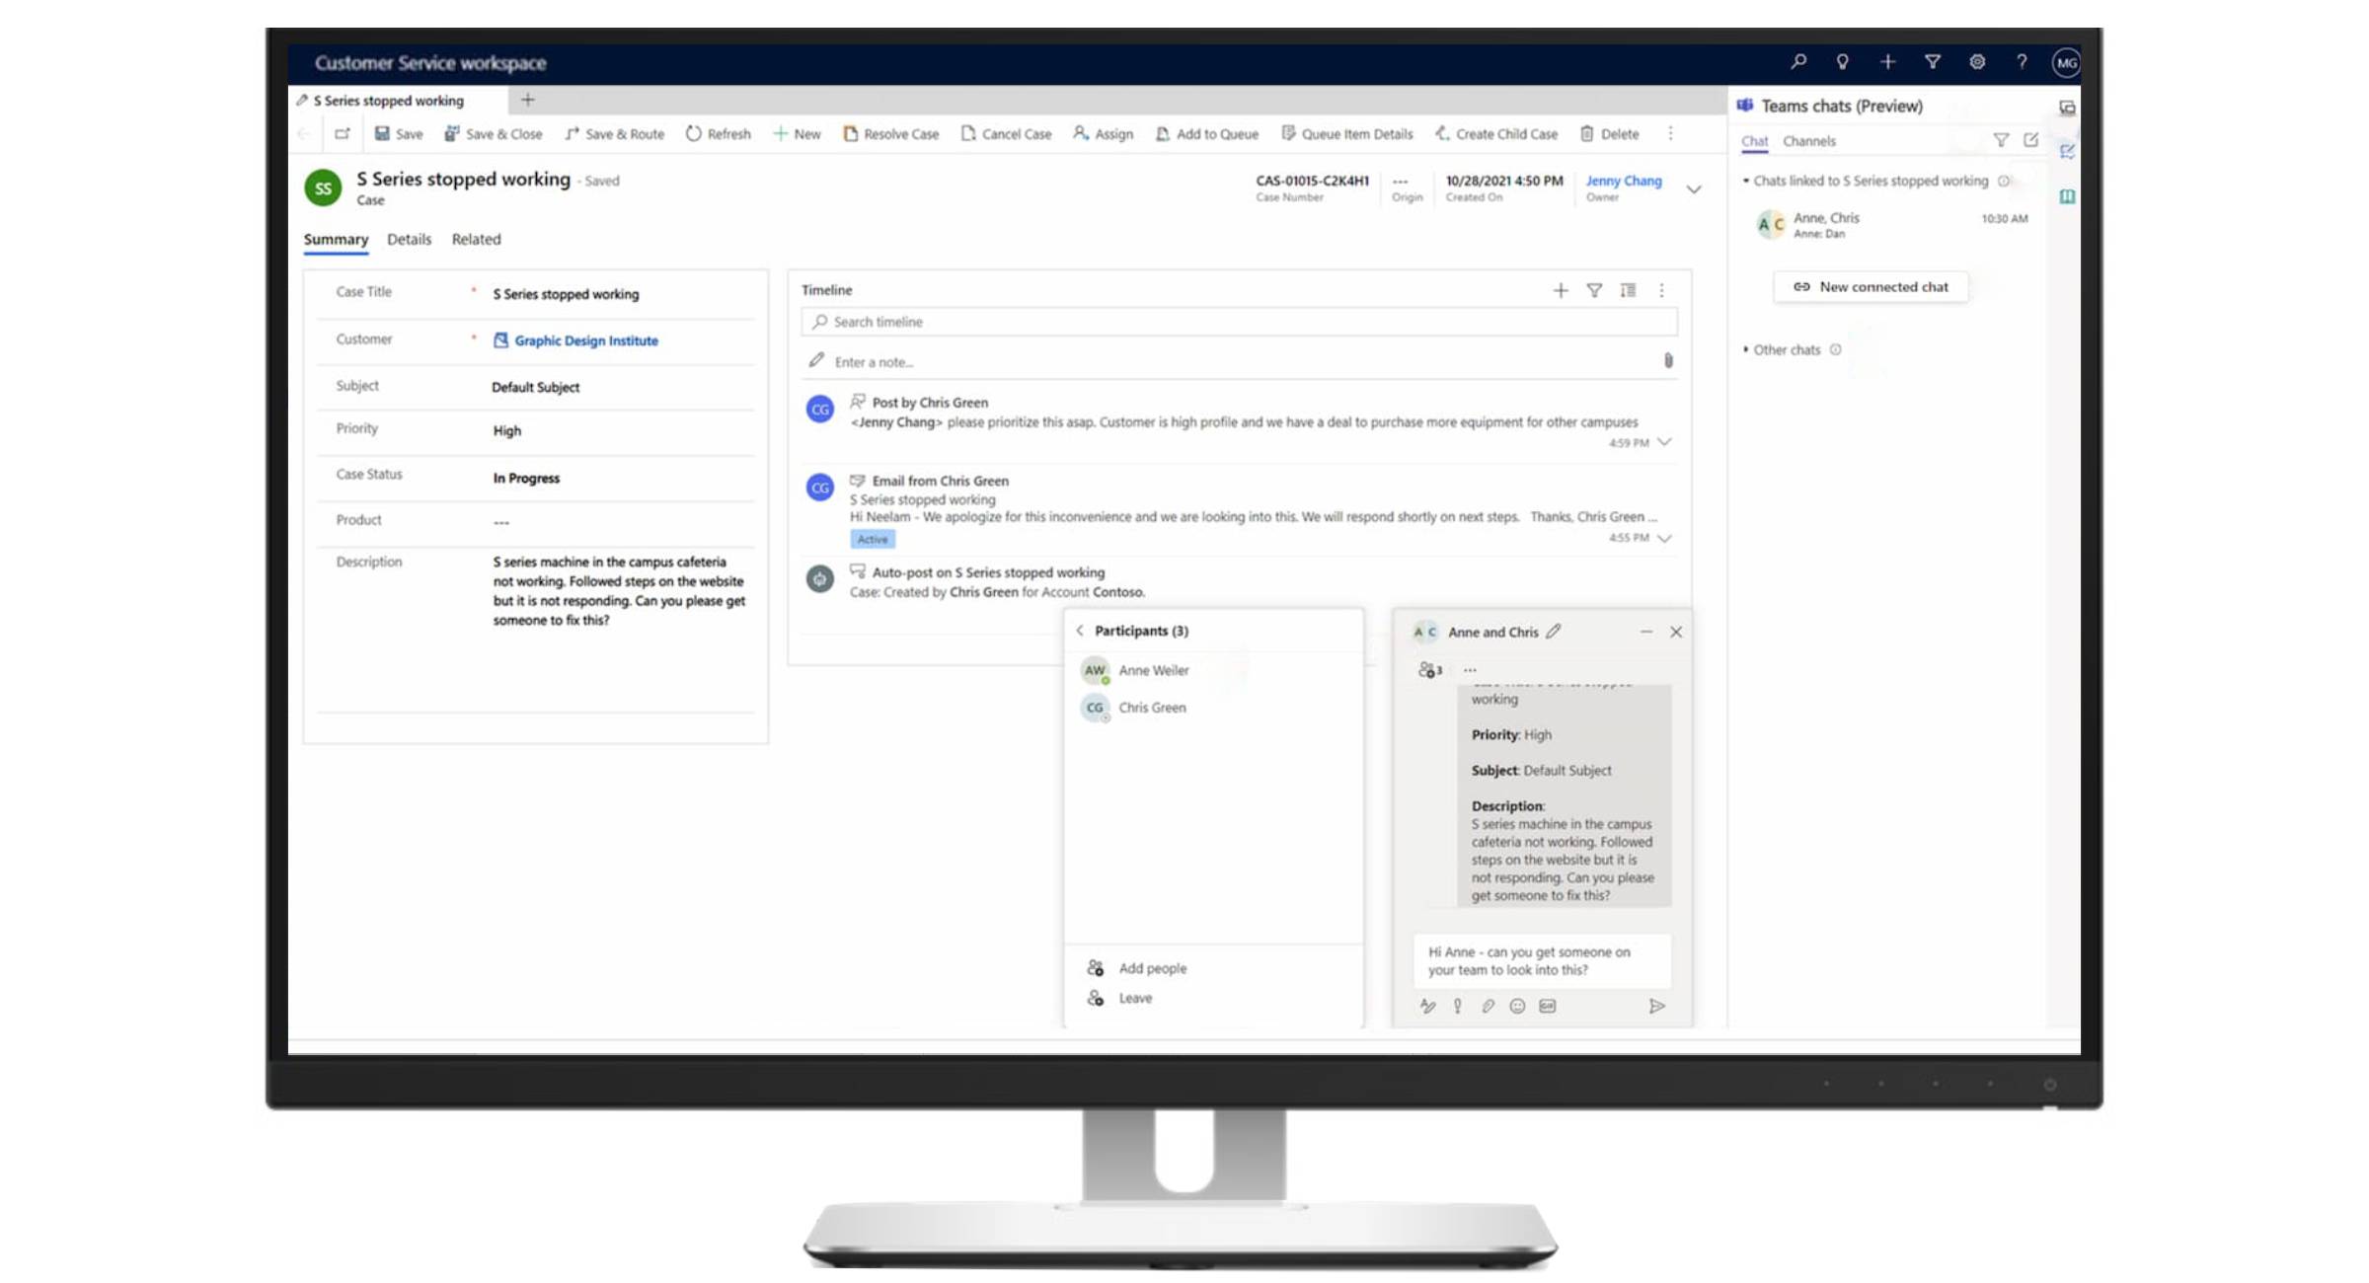Image resolution: width=2369 pixels, height=1283 pixels.
Task: Click the Search timeline field
Action: (x=1239, y=322)
